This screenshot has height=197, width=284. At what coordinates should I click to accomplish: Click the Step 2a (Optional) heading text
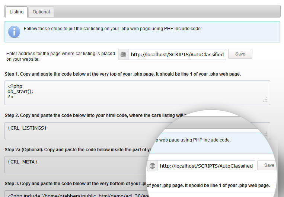[x=78, y=150]
